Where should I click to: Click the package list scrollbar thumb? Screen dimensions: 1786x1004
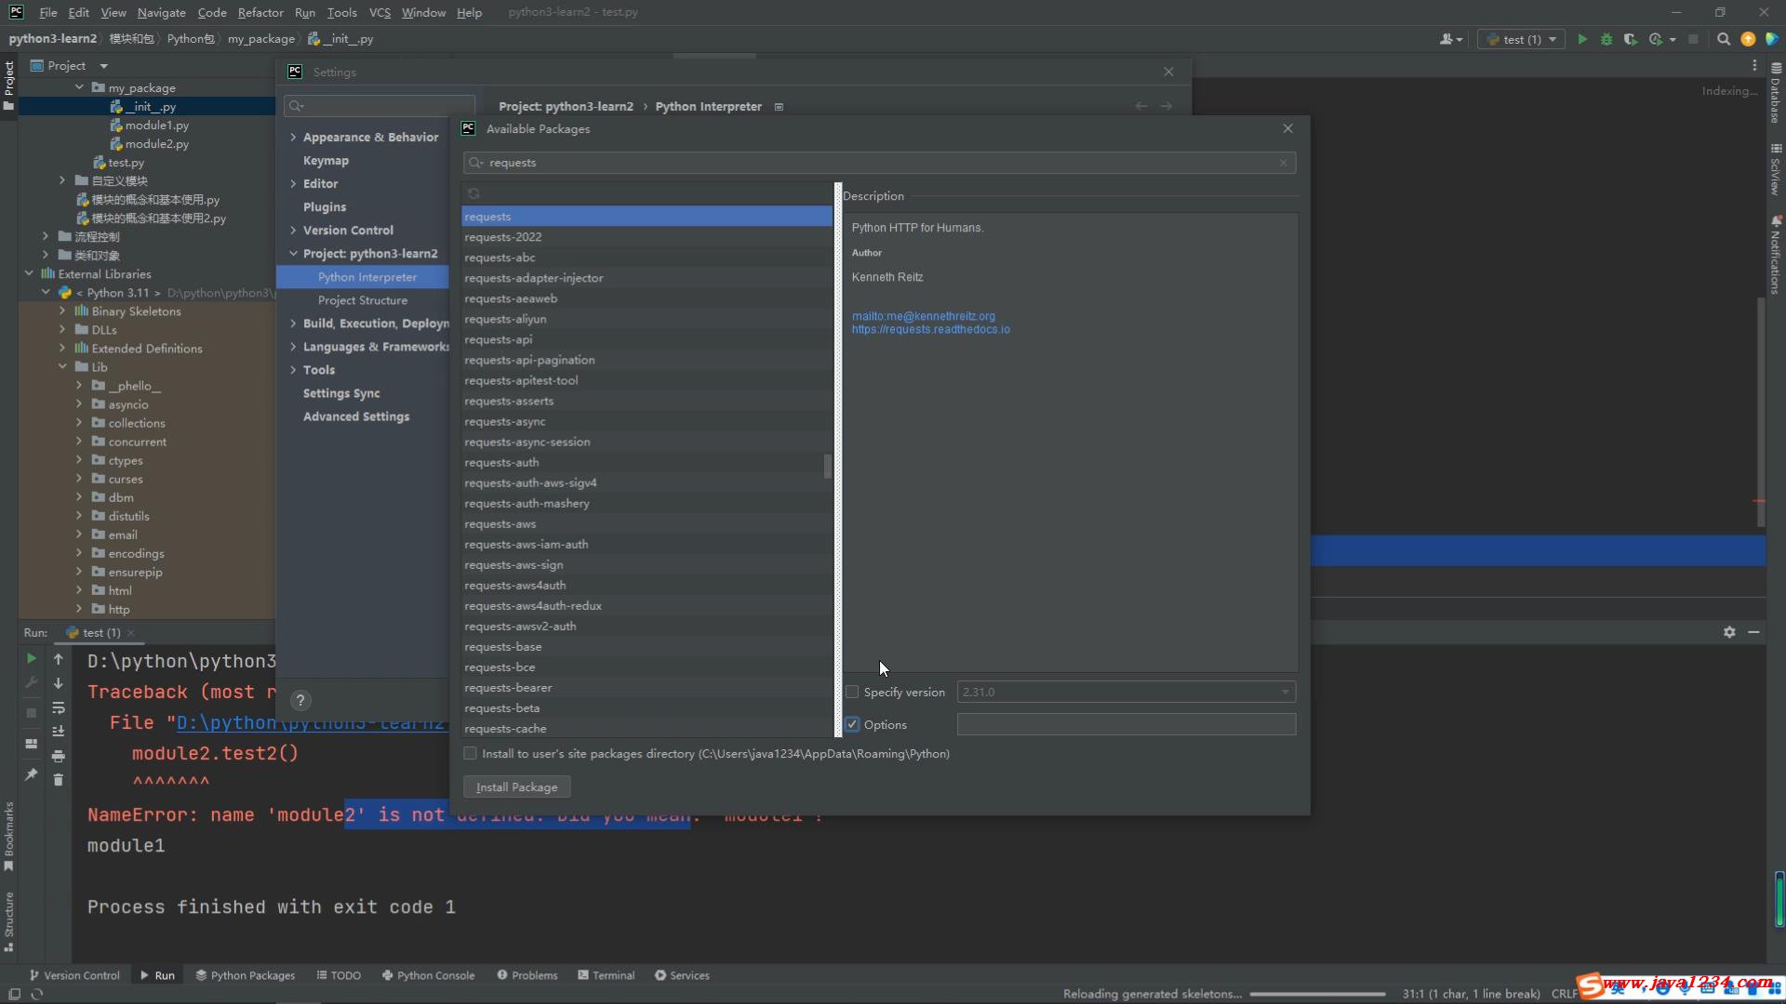tap(827, 466)
